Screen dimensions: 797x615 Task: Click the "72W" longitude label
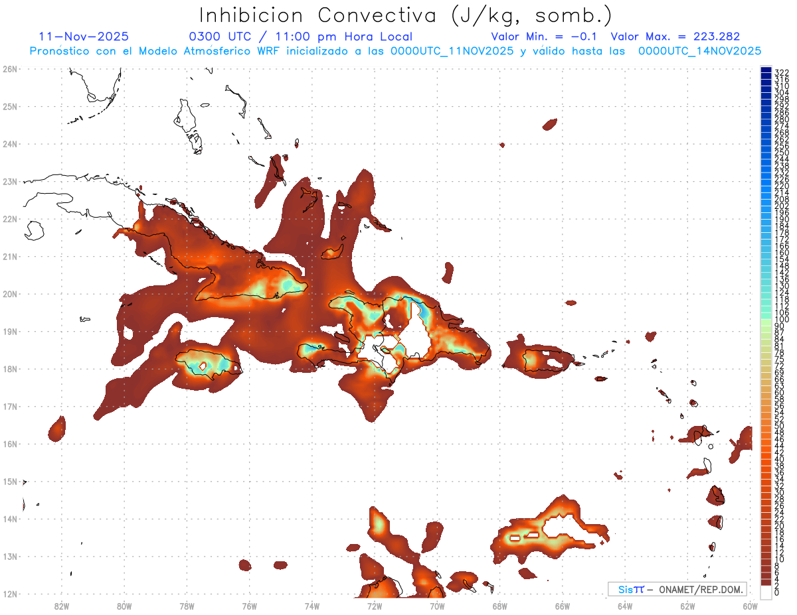tap(375, 606)
